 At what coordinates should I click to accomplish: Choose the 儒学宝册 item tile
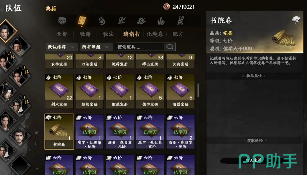pyautogui.click(x=150, y=91)
